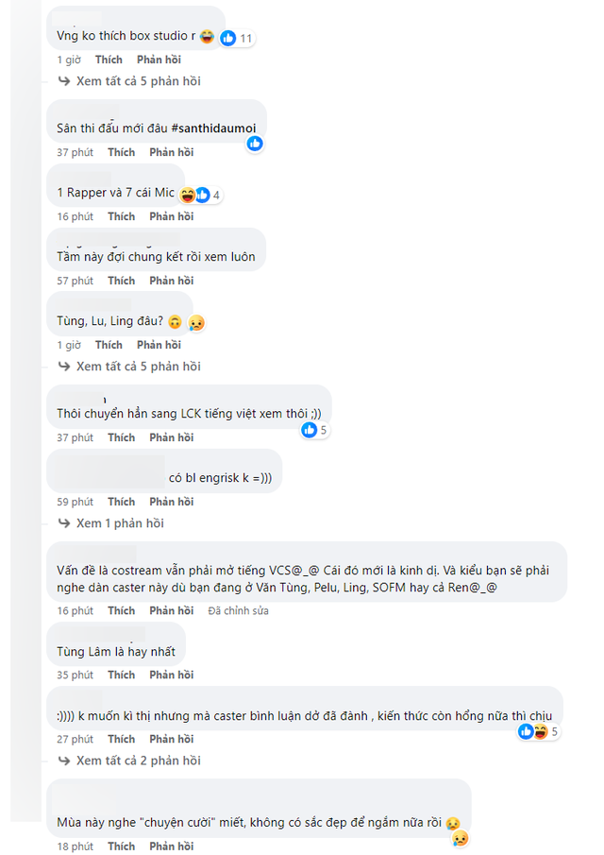Click "37 phút" timestamp on LCK tiếng việt comment

pos(75,437)
